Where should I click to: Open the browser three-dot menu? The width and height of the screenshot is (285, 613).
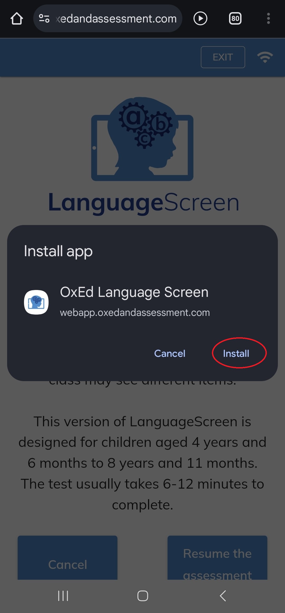[268, 18]
